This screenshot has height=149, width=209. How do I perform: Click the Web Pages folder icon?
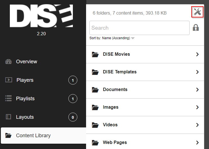pyautogui.click(x=95, y=143)
